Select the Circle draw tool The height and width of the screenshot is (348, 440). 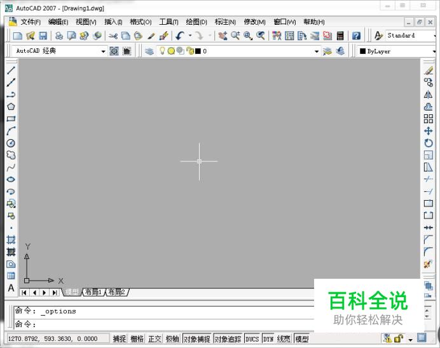[x=11, y=143]
